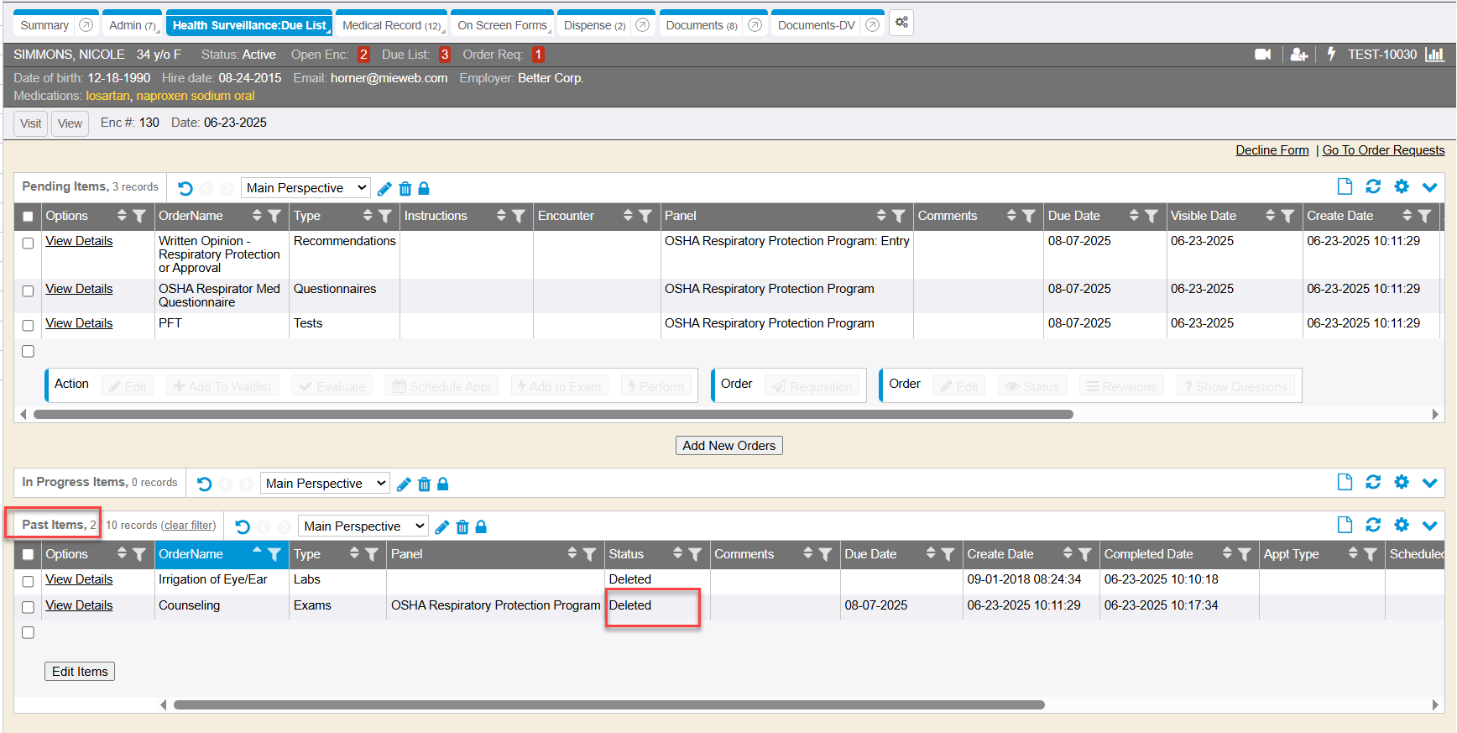Viewport: 1457px width, 733px height.
Task: Click the Add New Orders button
Action: pyautogui.click(x=728, y=446)
